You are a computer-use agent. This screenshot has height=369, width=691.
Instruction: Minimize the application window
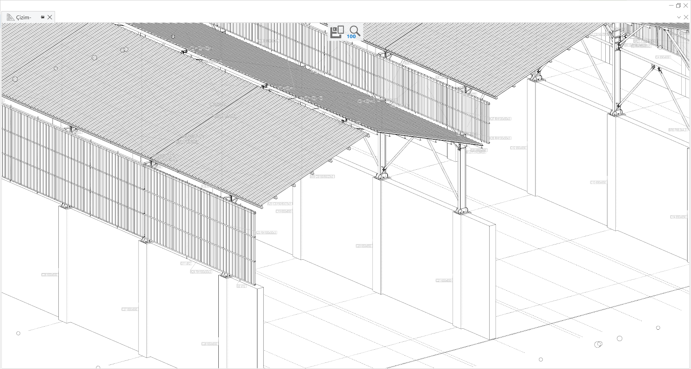(671, 6)
